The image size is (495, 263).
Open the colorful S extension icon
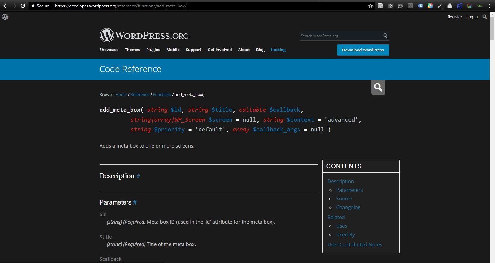430,6
